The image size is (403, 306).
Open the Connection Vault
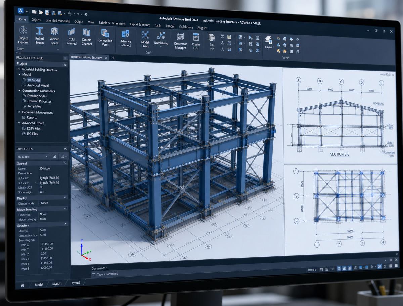tap(105, 38)
